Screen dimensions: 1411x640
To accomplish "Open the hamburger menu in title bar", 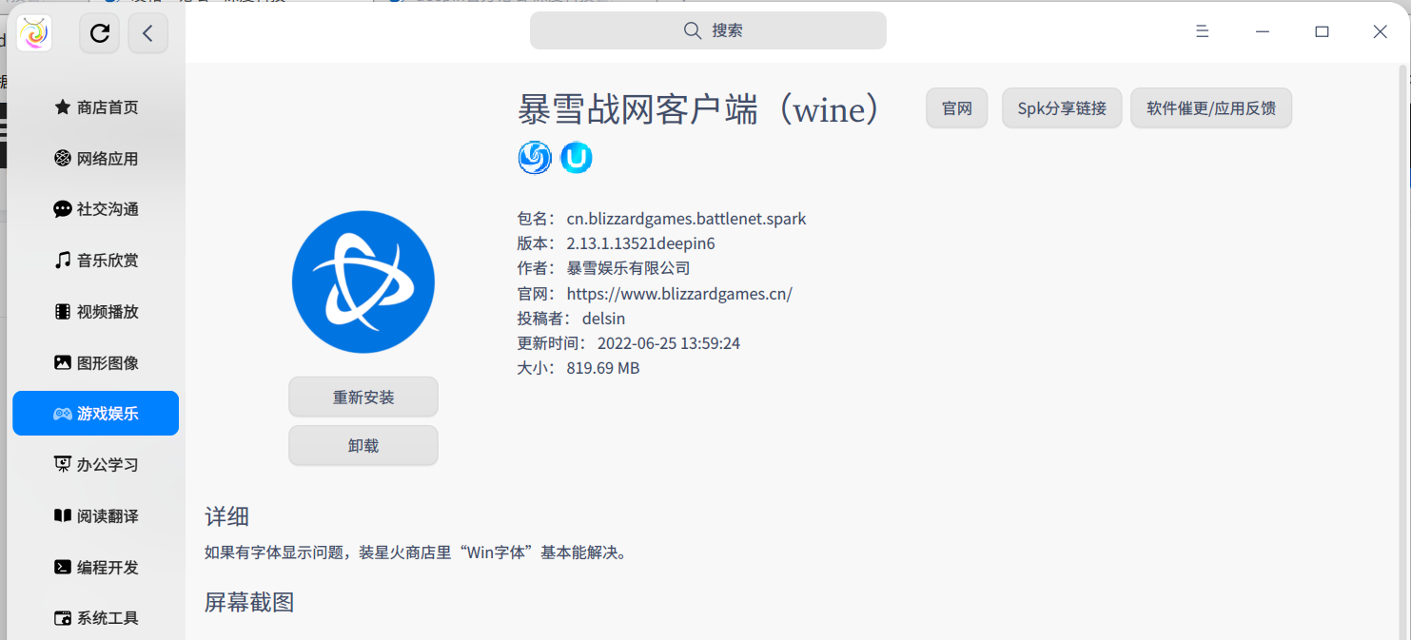I will point(1202,31).
